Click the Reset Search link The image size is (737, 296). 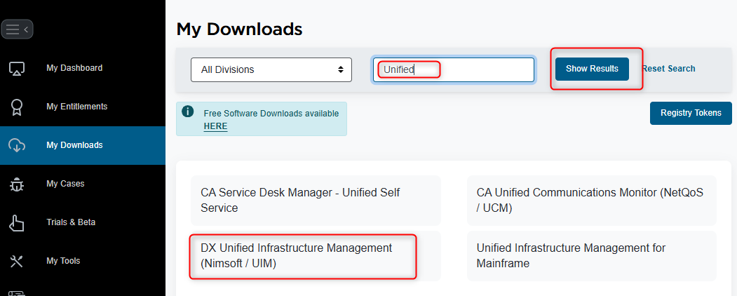coord(668,69)
